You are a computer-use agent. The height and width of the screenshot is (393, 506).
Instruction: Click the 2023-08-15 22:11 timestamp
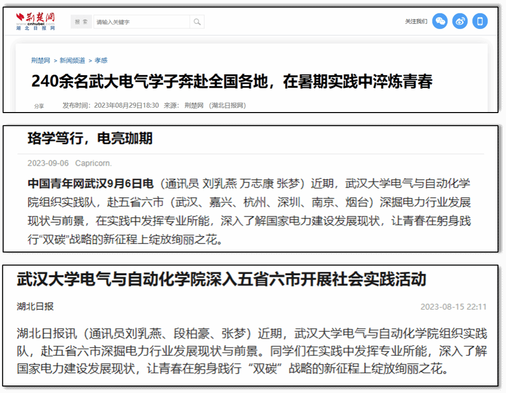[453, 307]
